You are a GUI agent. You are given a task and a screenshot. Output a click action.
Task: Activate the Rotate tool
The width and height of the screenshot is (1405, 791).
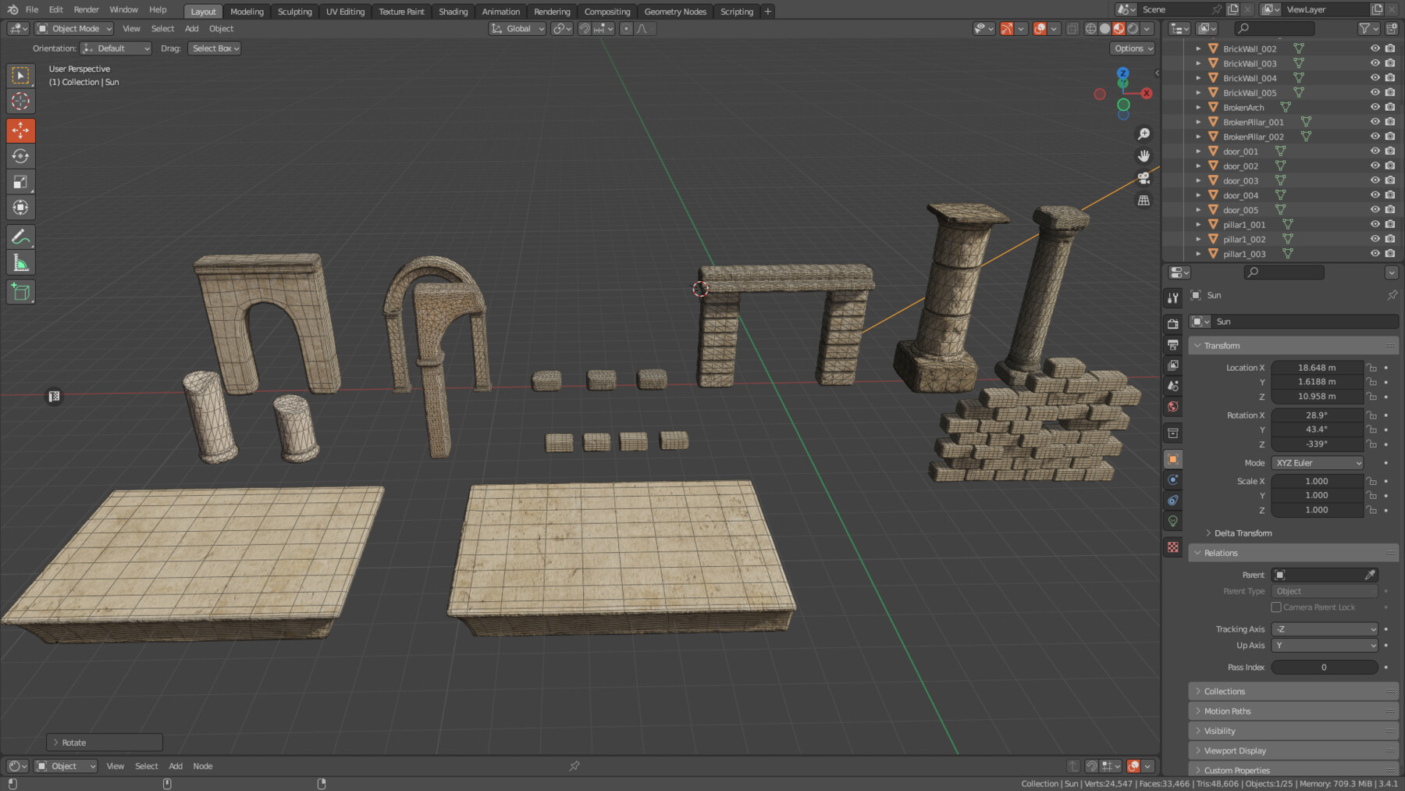point(21,155)
